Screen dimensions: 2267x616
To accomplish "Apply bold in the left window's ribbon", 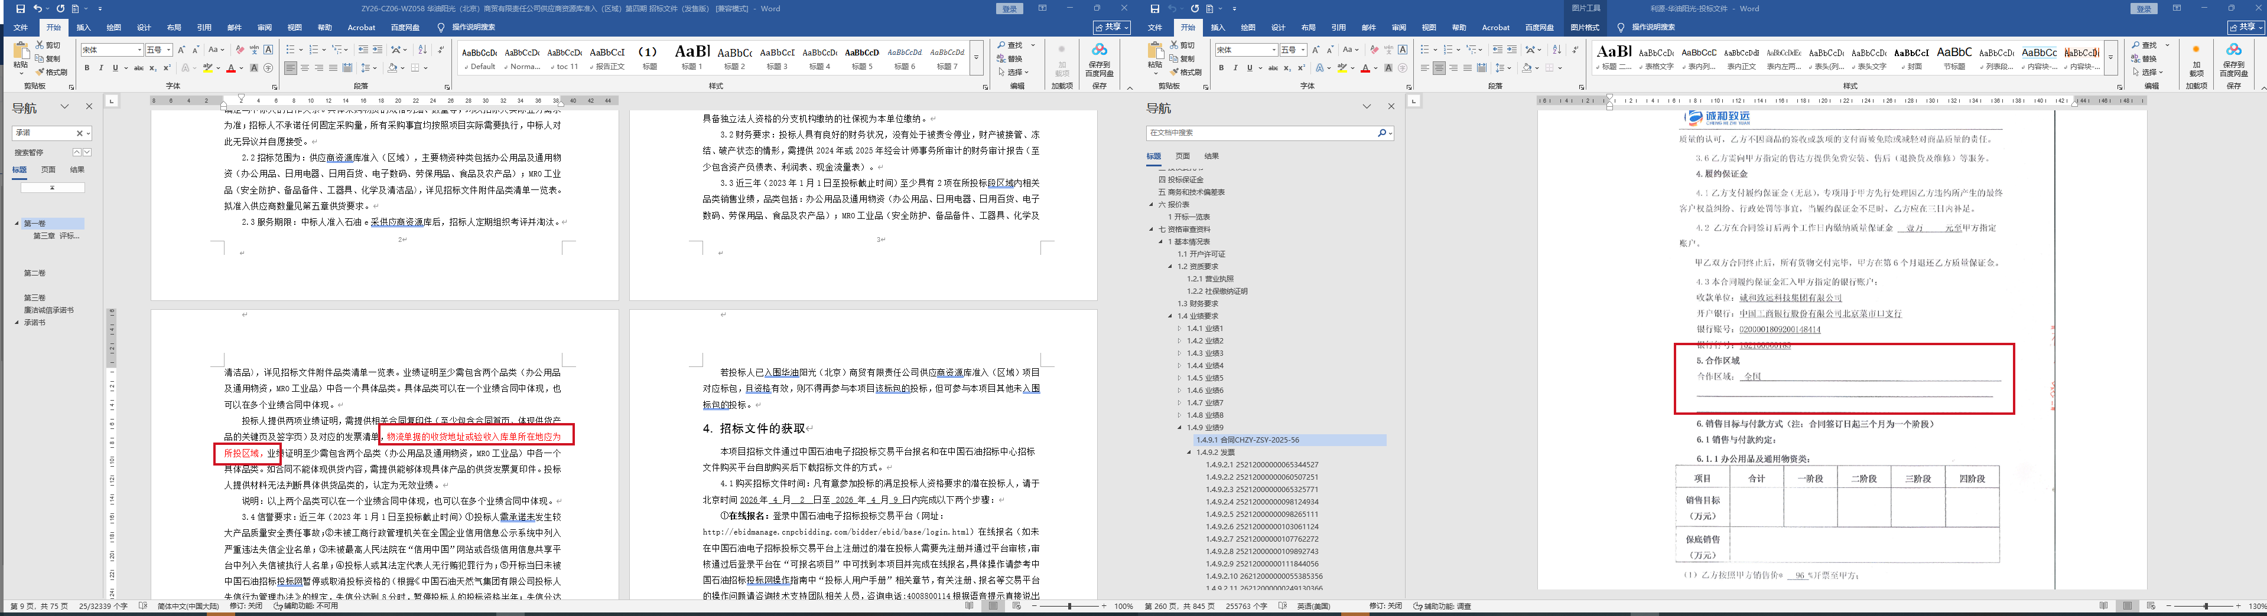I will [87, 68].
